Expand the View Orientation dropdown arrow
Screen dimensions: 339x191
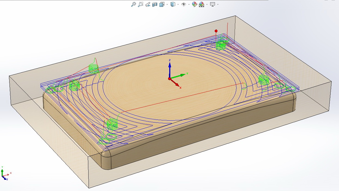[x=167, y=5]
